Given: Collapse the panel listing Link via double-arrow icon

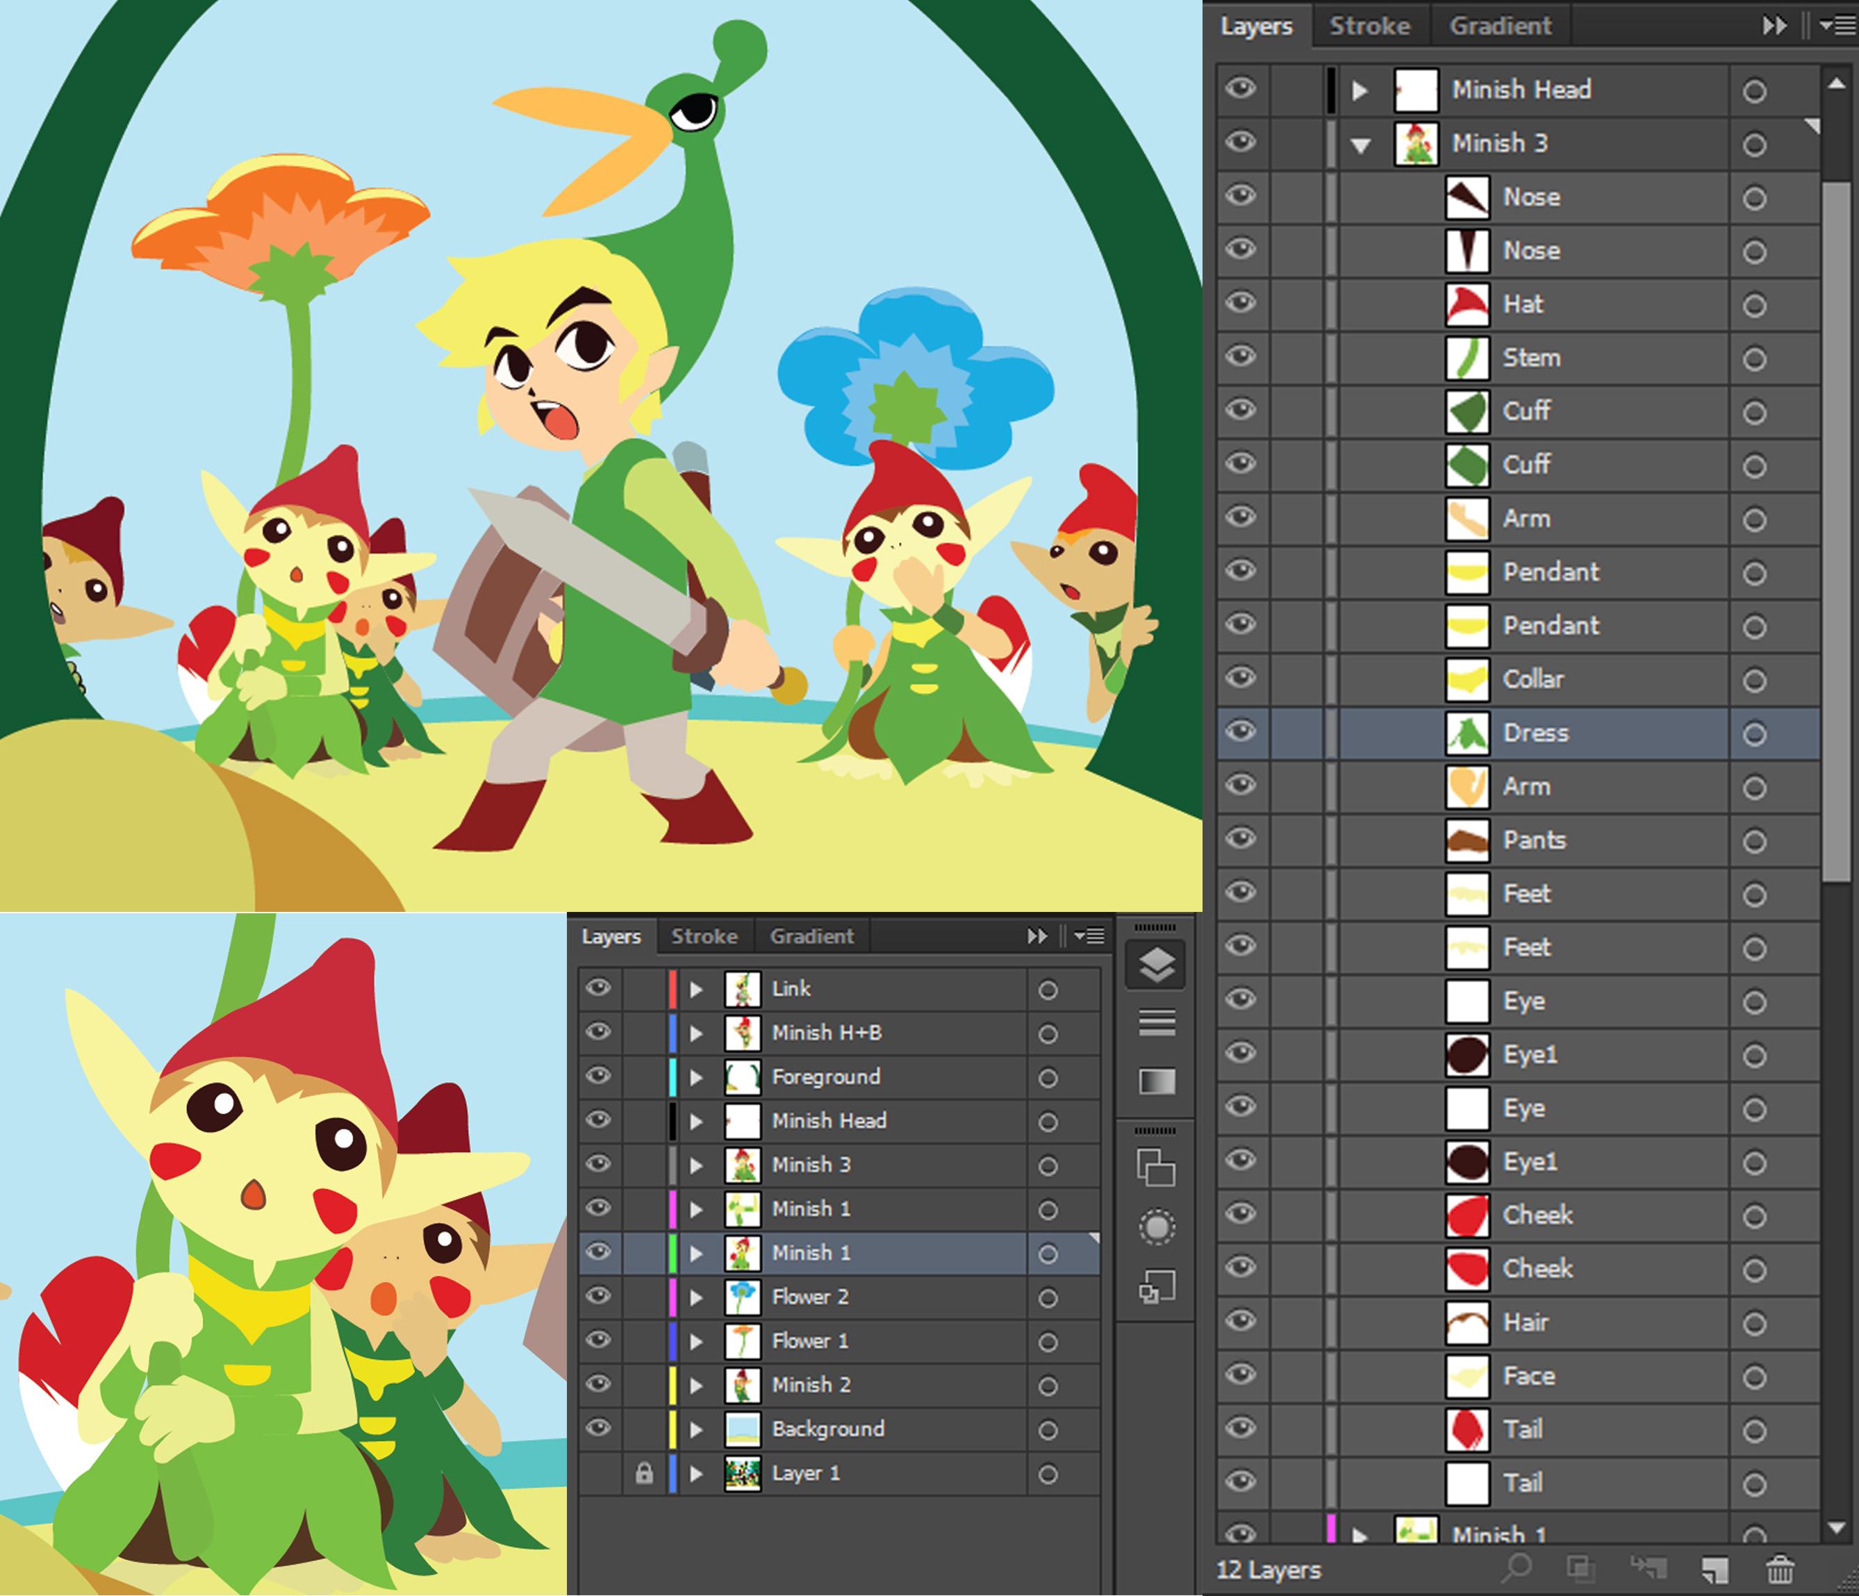Looking at the screenshot, I should pos(1037,936).
